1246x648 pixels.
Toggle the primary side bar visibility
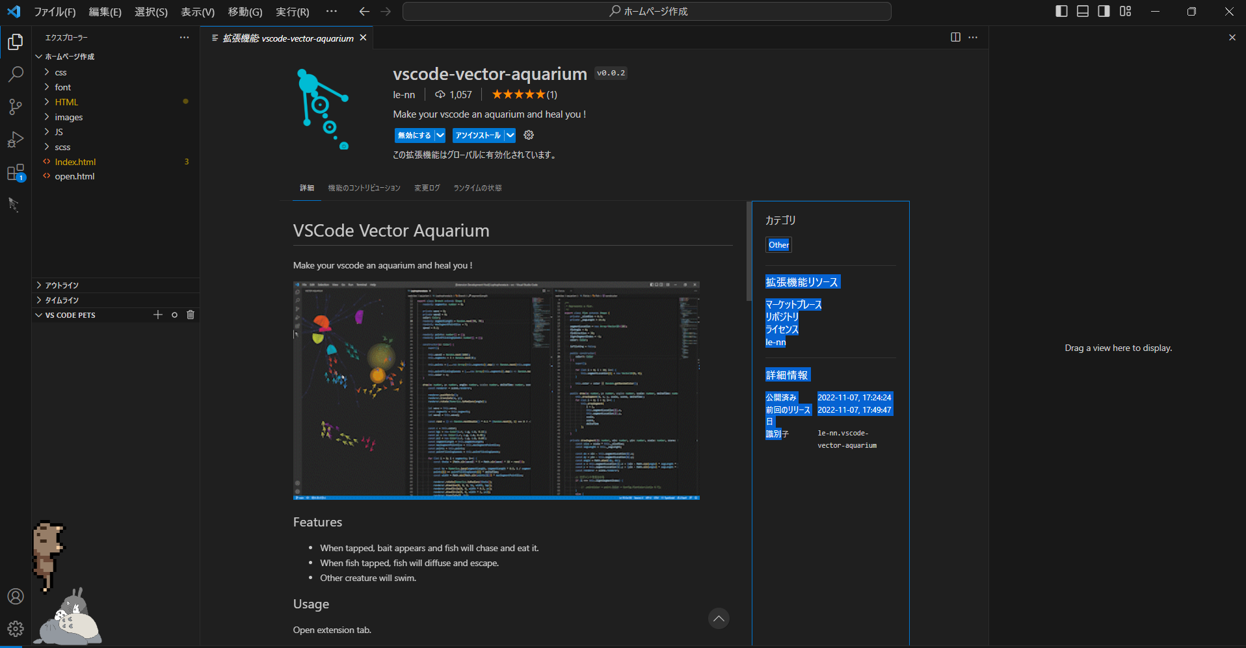(x=1061, y=11)
